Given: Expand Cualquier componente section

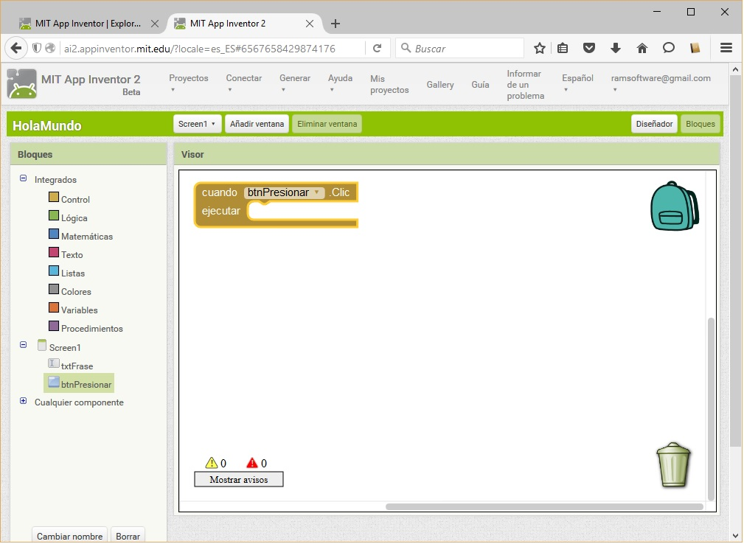Looking at the screenshot, I should click(23, 401).
